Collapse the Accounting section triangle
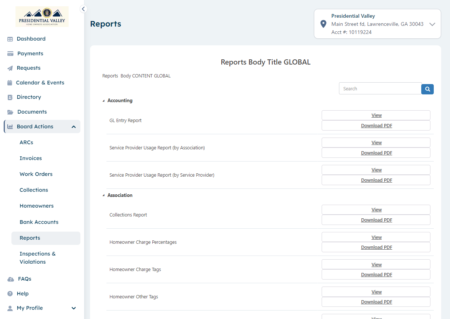This screenshot has width=450, height=319. tap(104, 101)
